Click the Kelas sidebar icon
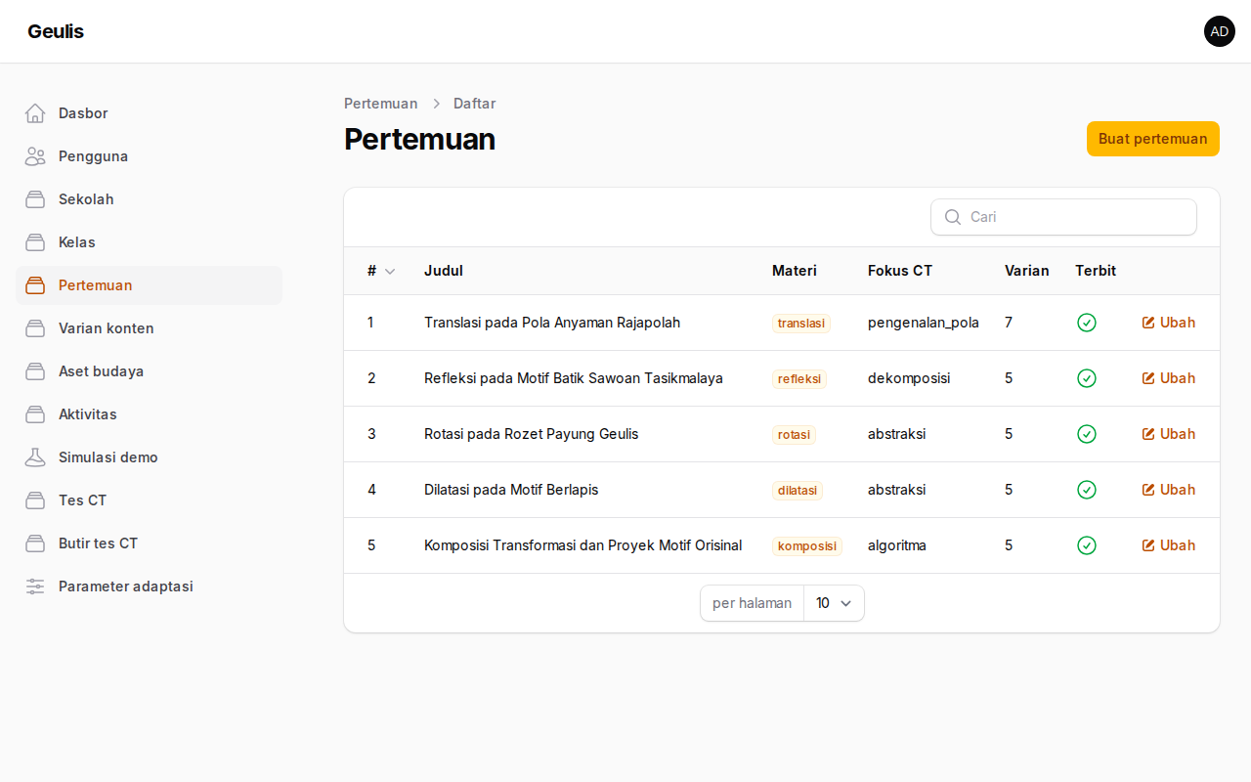The width and height of the screenshot is (1251, 782). click(x=35, y=242)
